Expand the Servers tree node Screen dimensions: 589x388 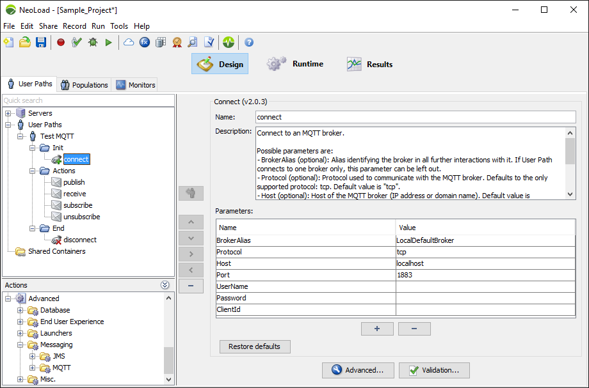coord(8,113)
